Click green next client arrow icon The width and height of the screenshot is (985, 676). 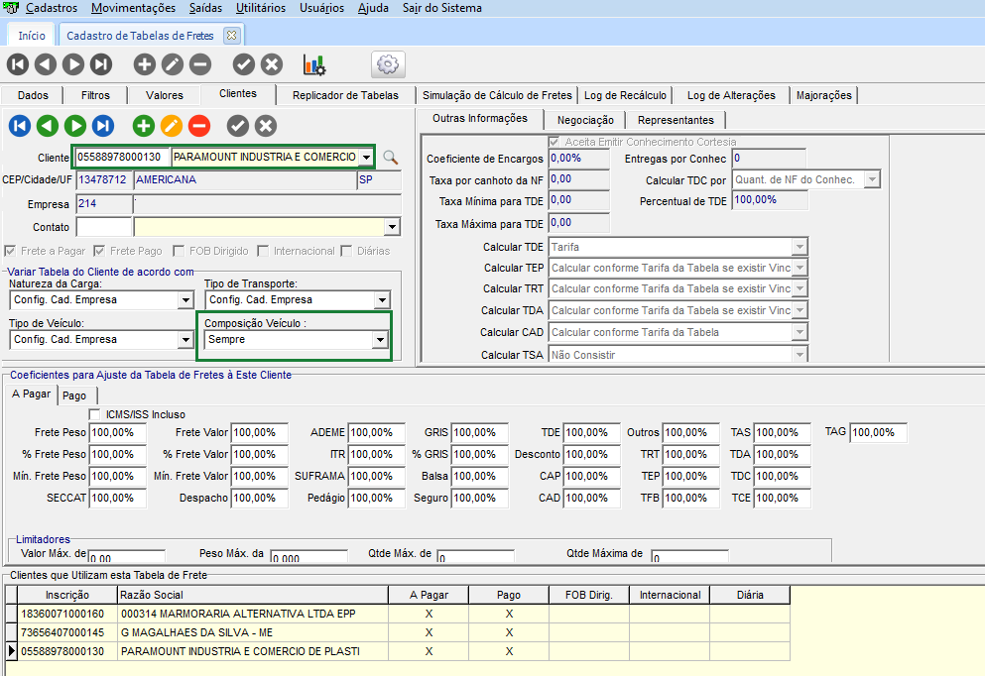pyautogui.click(x=74, y=126)
